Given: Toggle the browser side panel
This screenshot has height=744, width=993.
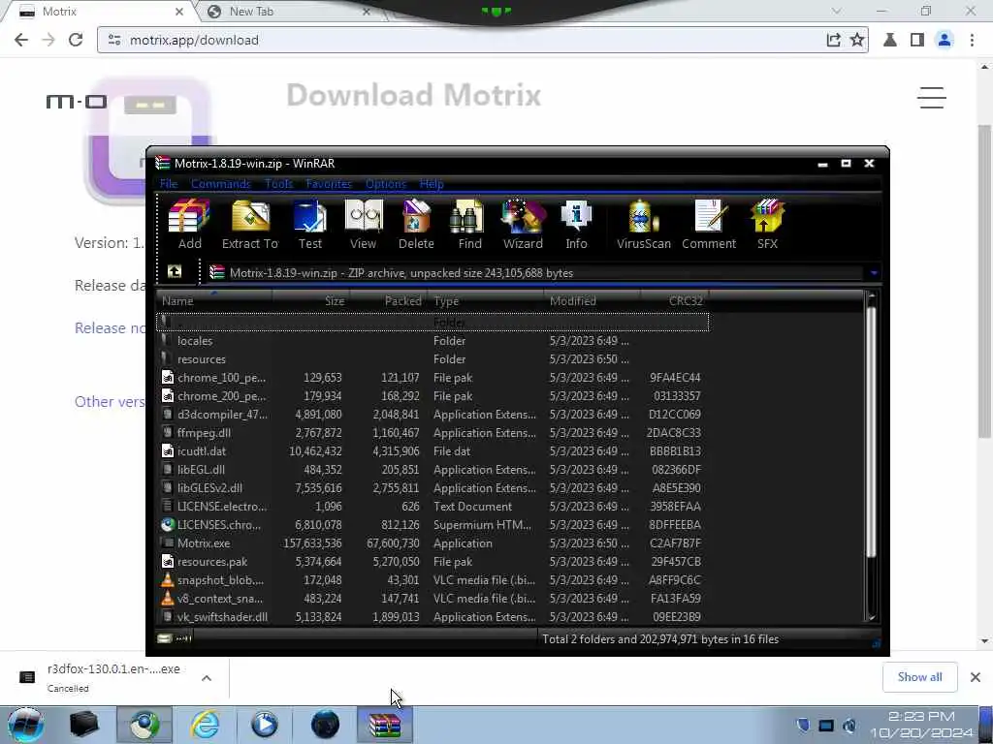Looking at the screenshot, I should 916,40.
